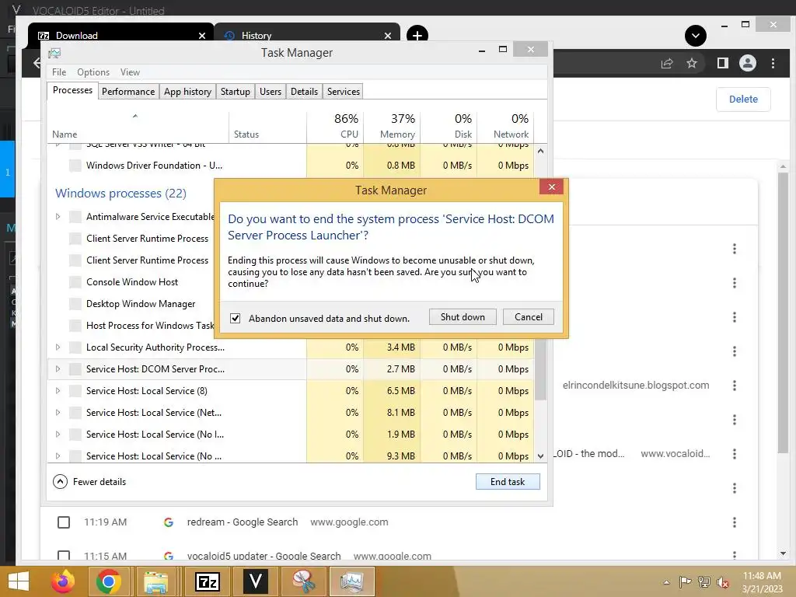Image resolution: width=796 pixels, height=597 pixels.
Task: Open Task Manager View menu
Action: click(130, 72)
